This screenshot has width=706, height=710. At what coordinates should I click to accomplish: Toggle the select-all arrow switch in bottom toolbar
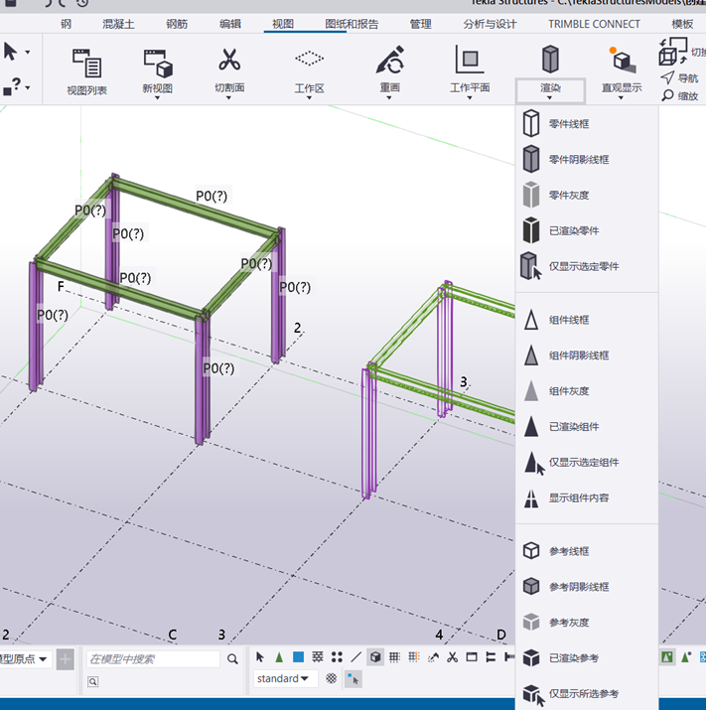pos(260,657)
